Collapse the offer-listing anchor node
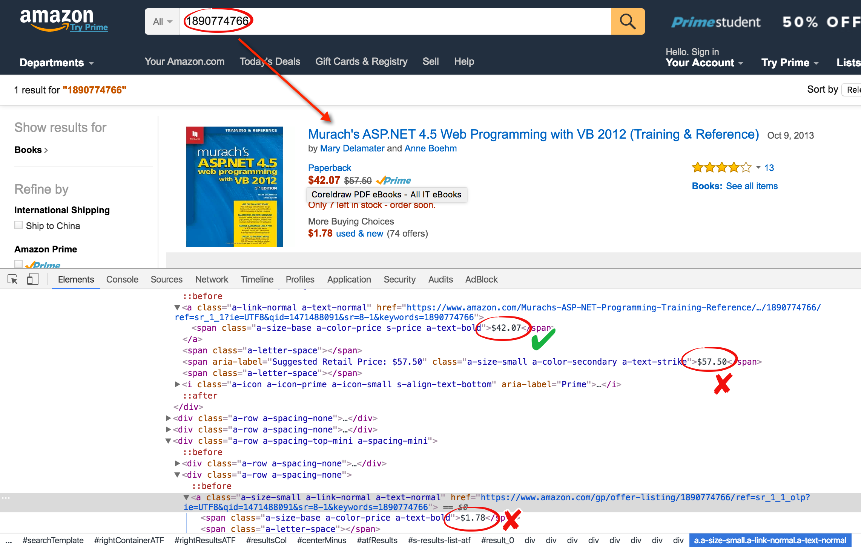 click(x=186, y=497)
